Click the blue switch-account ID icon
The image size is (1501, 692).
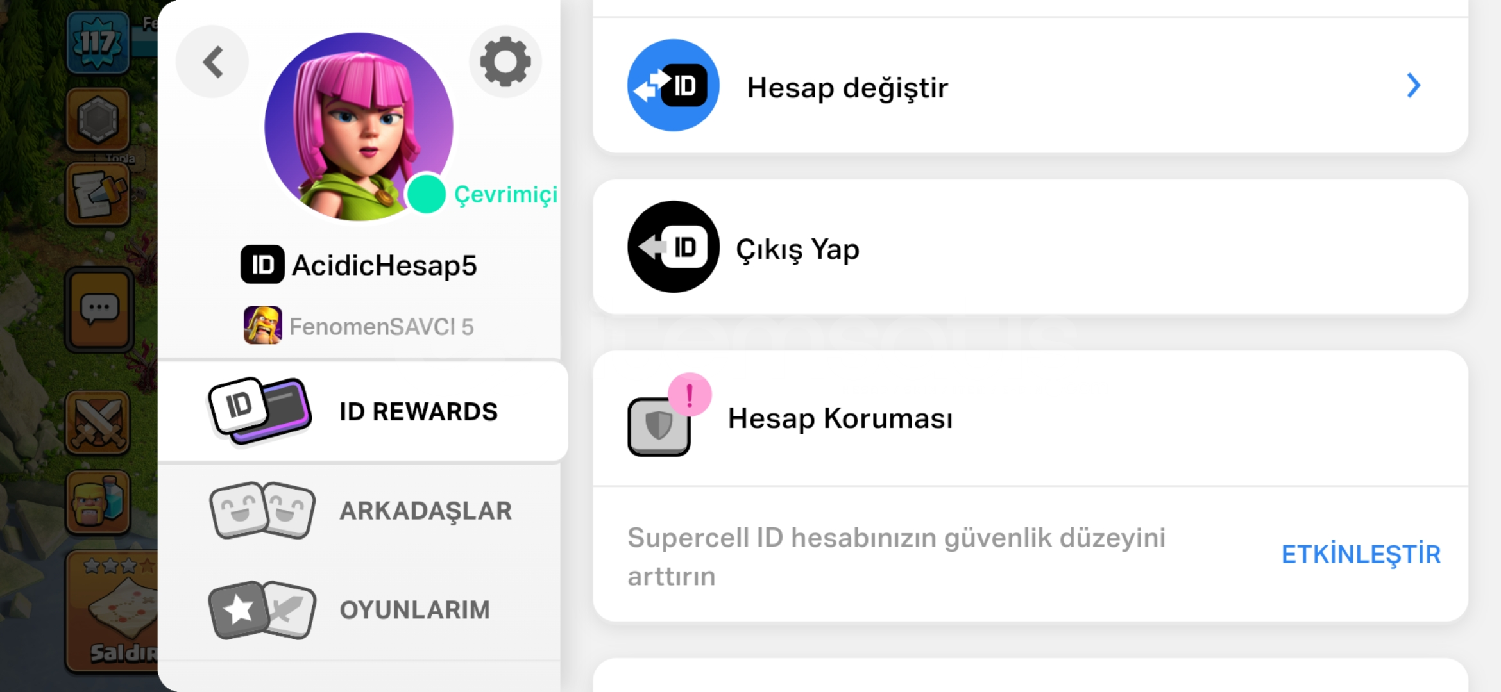[x=674, y=85]
